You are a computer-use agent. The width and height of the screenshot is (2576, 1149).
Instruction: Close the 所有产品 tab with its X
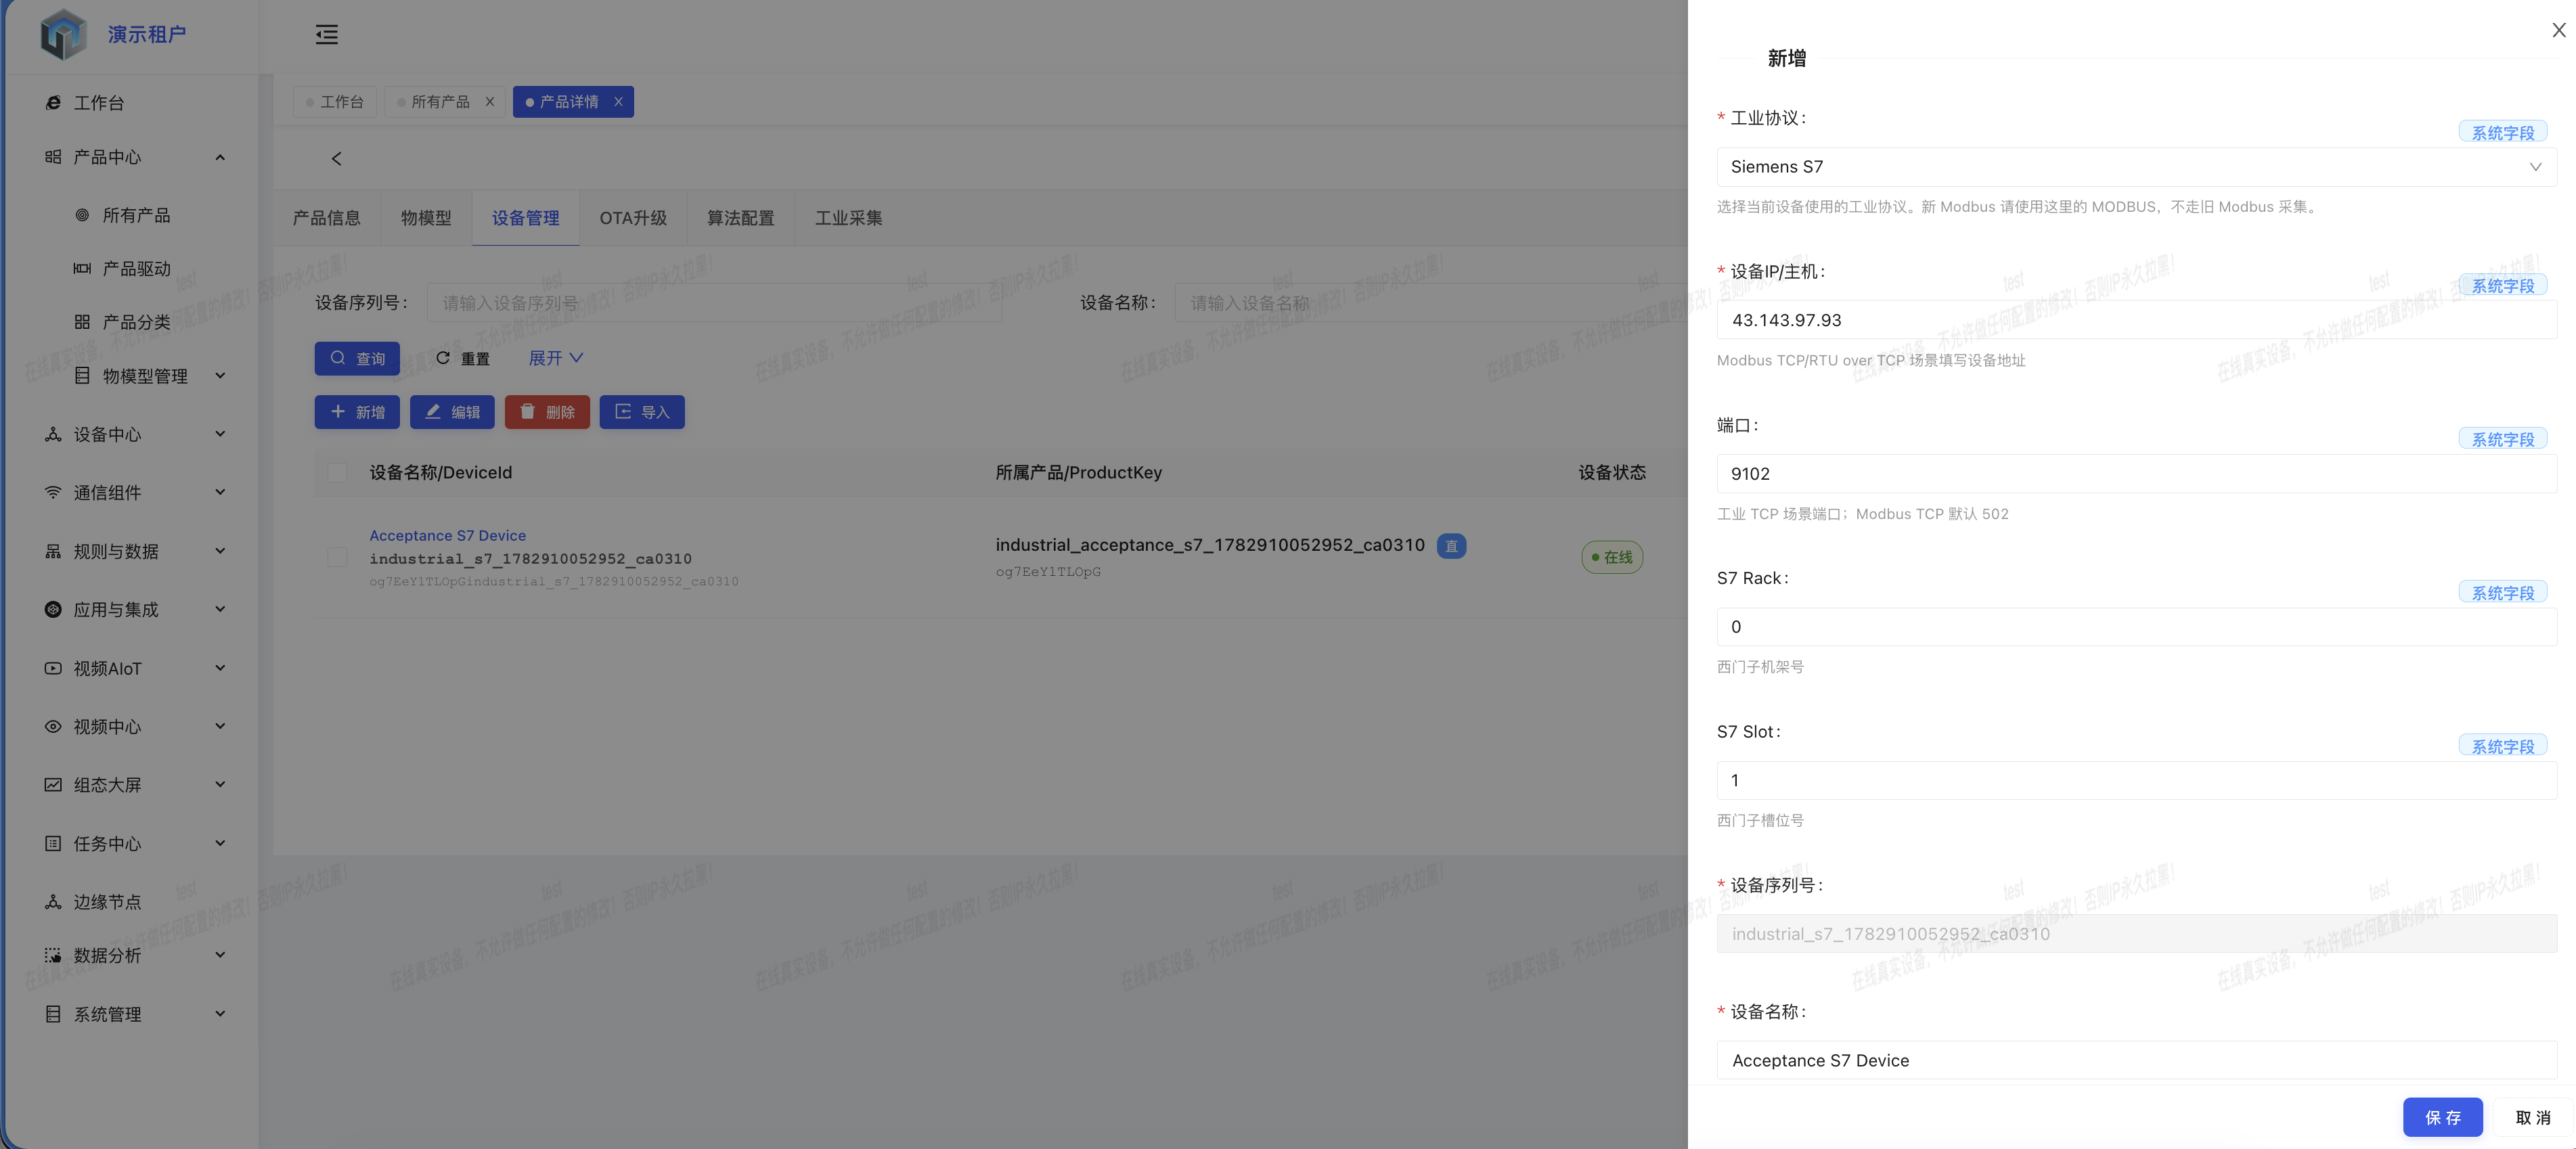pos(490,102)
